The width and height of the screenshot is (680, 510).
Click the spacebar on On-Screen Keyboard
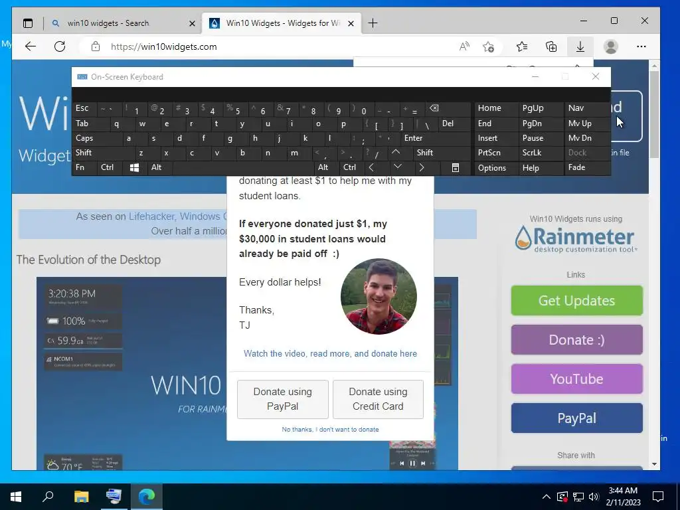pyautogui.click(x=244, y=168)
